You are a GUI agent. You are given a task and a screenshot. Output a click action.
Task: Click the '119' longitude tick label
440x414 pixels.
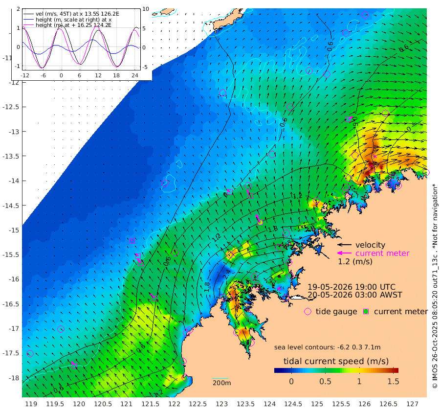tap(31, 404)
